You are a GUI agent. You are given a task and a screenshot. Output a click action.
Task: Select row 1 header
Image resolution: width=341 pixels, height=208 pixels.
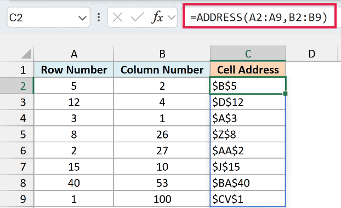[17, 70]
